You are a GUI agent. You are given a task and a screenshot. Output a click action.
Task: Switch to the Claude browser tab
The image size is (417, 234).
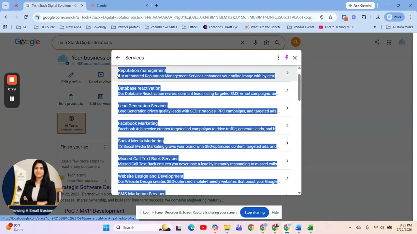[x=119, y=6]
